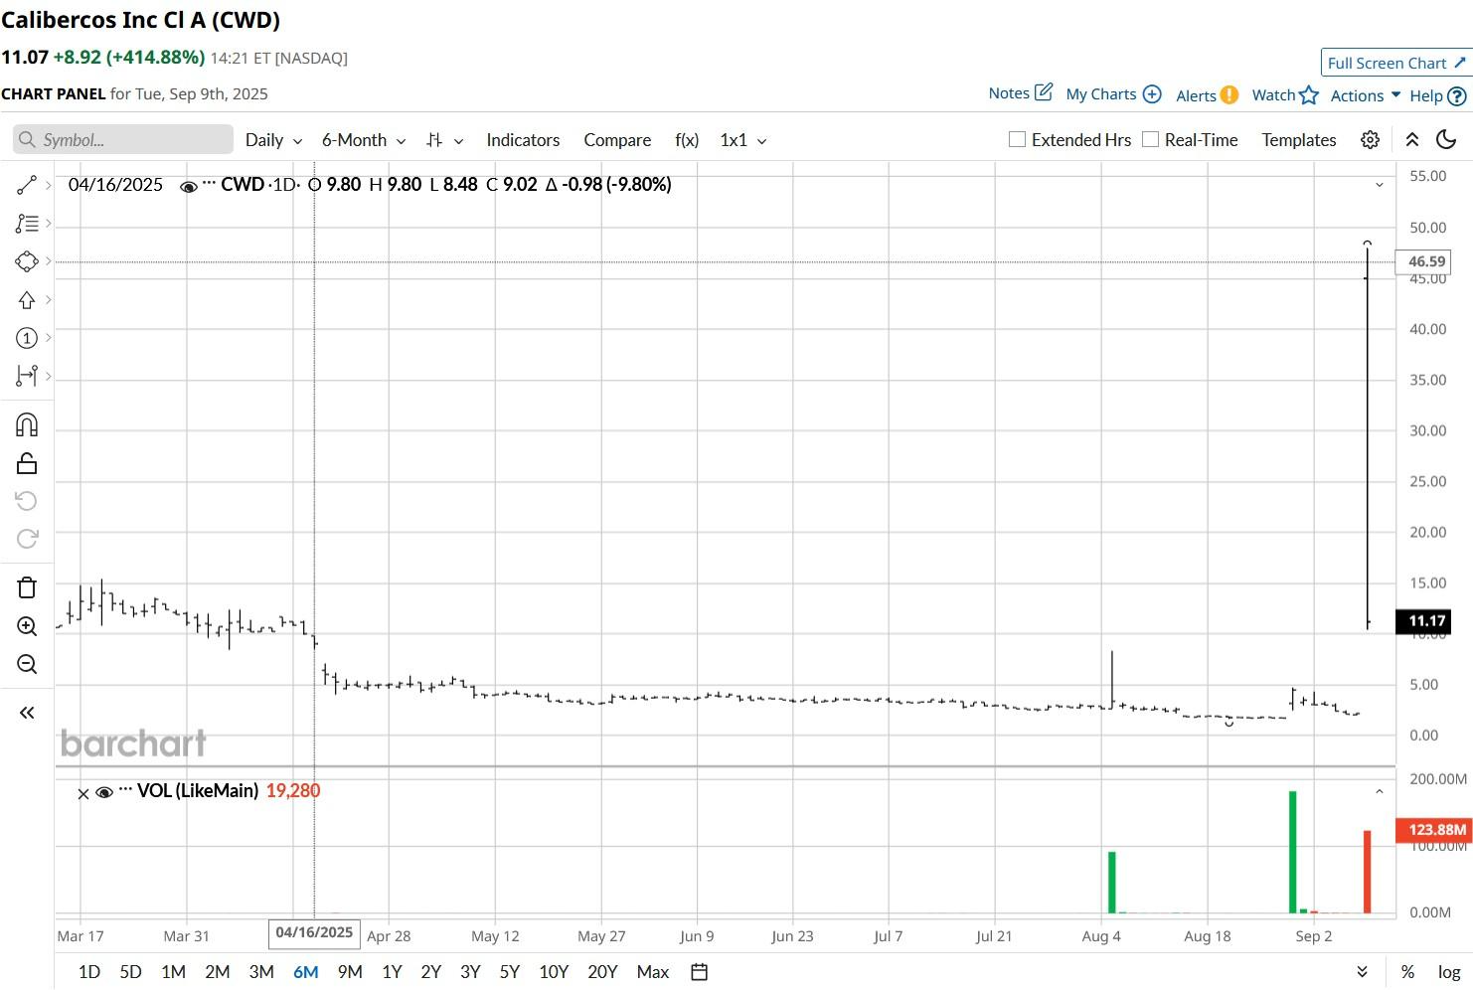Collapse the drawing tools sidebar
The image size is (1473, 990).
pos(27,713)
